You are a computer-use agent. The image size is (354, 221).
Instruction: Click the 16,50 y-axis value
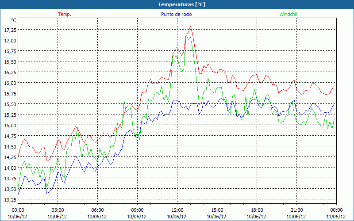pyautogui.click(x=10, y=62)
